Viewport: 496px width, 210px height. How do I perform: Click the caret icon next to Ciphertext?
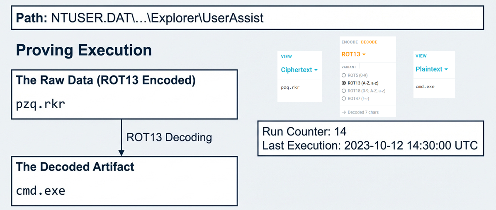coord(316,70)
